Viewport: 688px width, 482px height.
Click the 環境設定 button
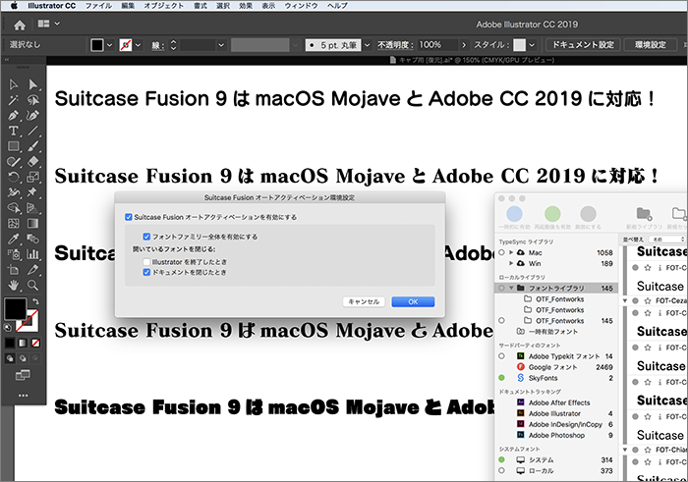651,45
